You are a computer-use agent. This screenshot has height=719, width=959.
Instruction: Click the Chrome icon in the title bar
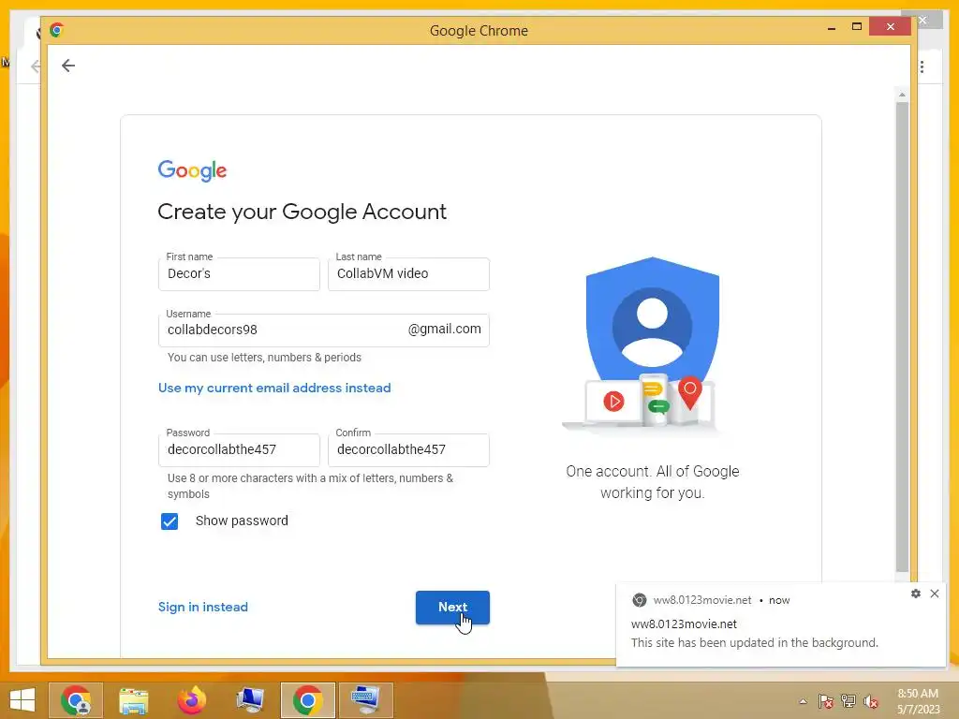pyautogui.click(x=57, y=30)
